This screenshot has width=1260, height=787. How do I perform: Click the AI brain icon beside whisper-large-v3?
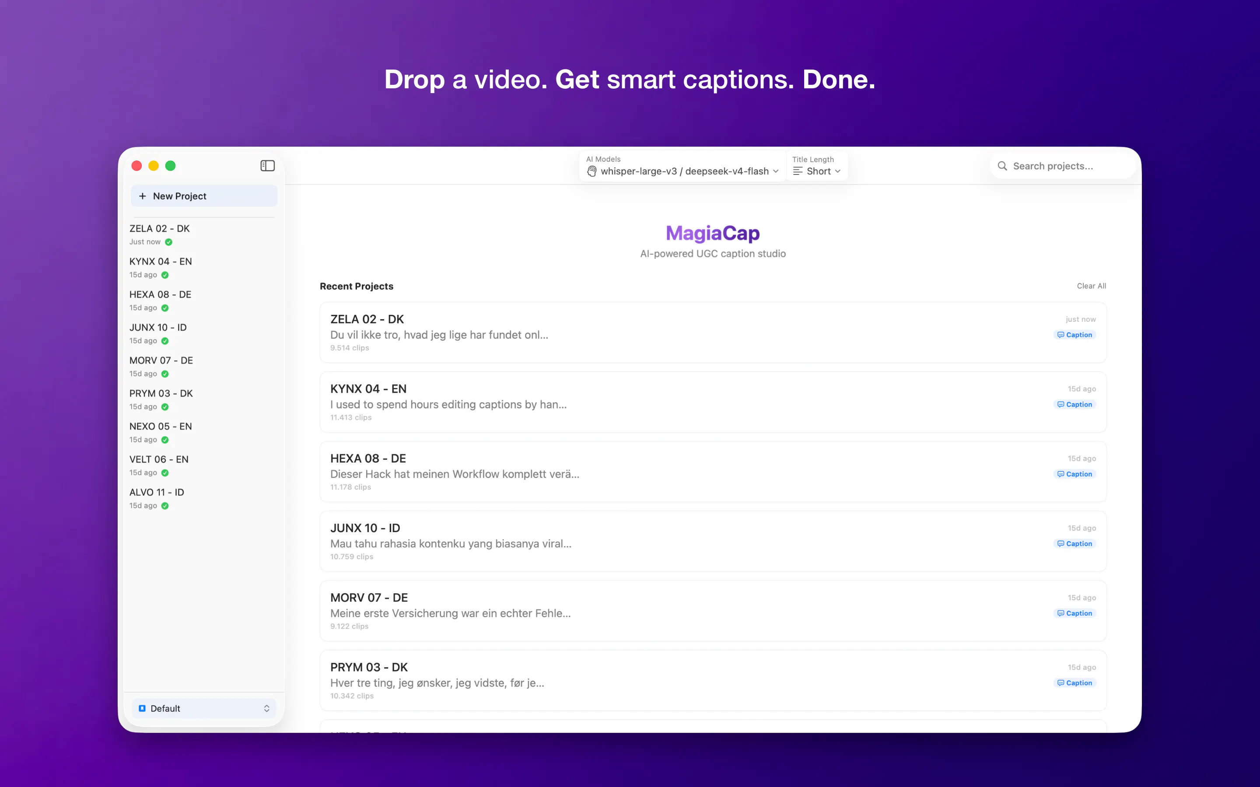pos(591,171)
